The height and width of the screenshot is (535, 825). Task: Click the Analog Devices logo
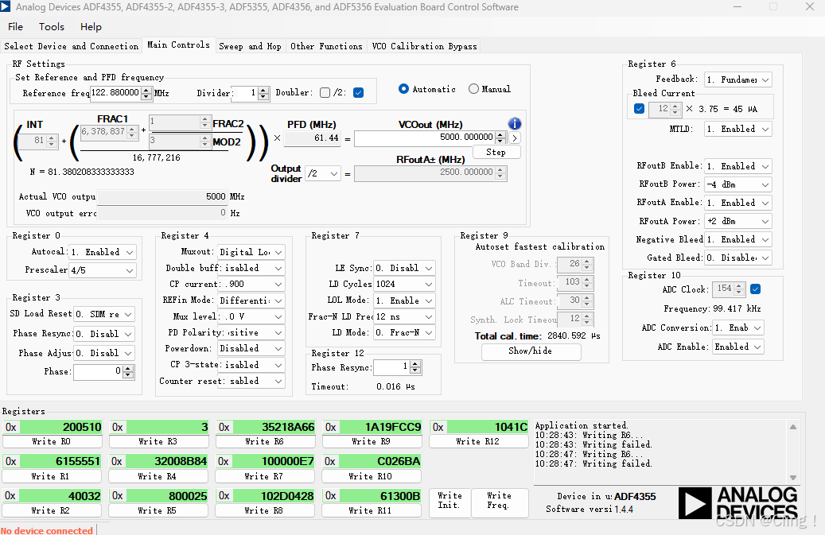pos(737,503)
